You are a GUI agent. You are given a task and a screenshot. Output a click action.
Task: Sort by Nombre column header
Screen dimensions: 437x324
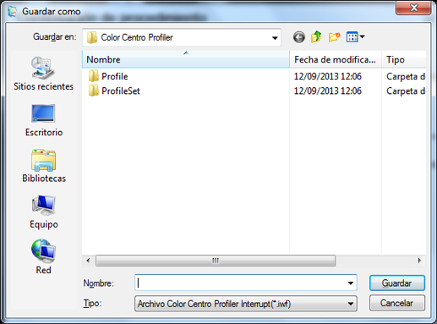[x=186, y=59]
